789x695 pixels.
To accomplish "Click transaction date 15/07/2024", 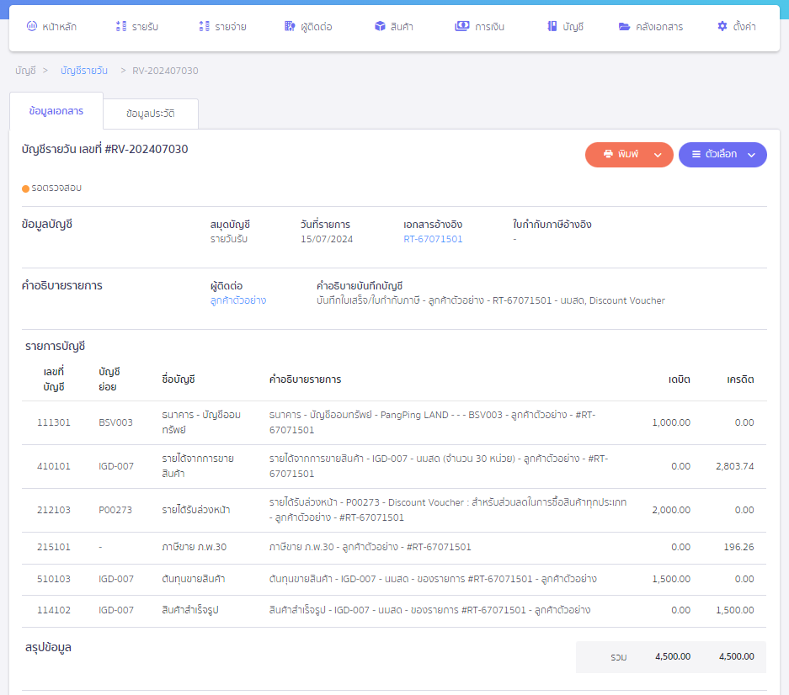I will pos(327,239).
